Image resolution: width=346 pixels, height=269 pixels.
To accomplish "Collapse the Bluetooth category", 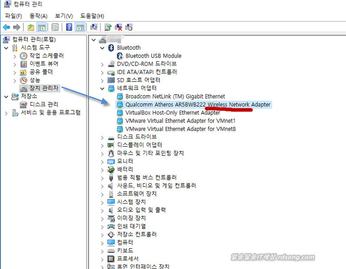I will (x=102, y=48).
